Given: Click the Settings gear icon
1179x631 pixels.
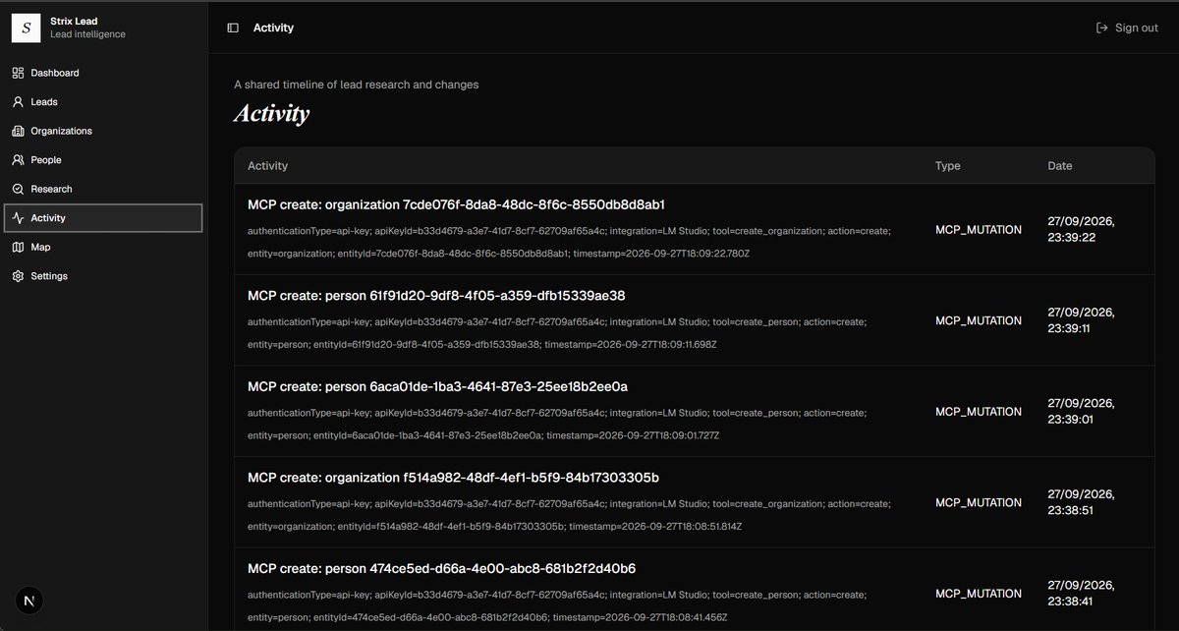Looking at the screenshot, I should (x=18, y=276).
